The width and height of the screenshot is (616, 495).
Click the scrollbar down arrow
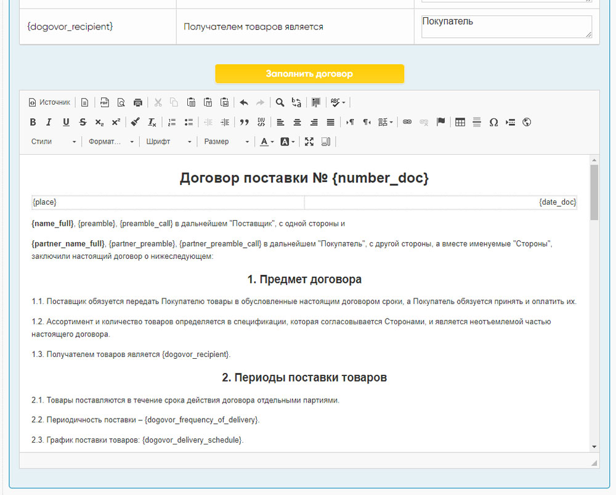point(594,447)
